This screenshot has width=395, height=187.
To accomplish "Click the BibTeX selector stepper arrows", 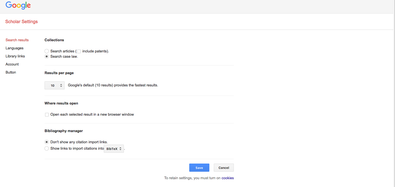I will (x=121, y=149).
